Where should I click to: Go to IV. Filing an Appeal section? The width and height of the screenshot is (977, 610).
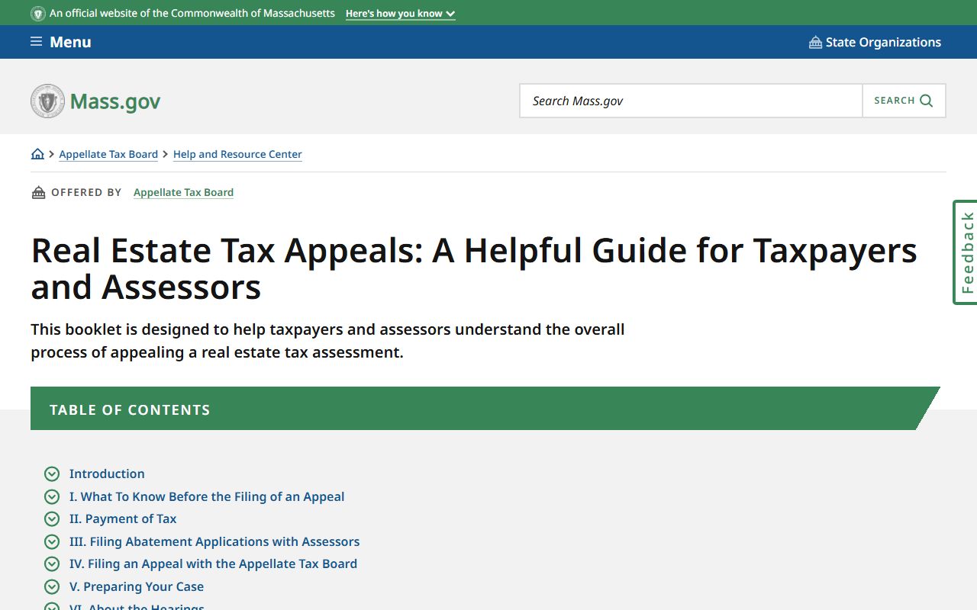click(x=213, y=563)
